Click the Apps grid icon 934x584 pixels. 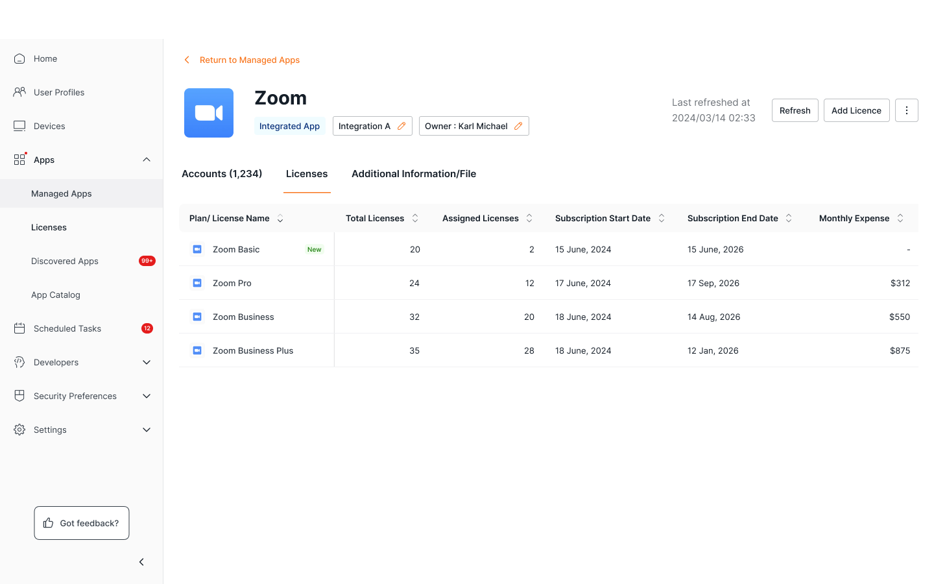pyautogui.click(x=19, y=160)
